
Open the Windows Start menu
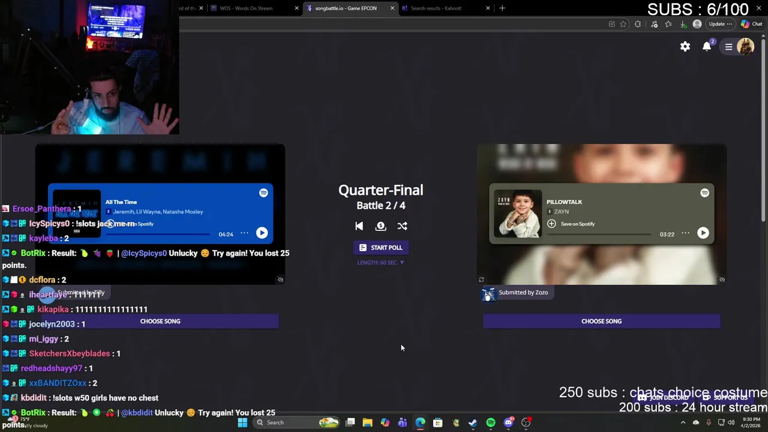[242, 422]
